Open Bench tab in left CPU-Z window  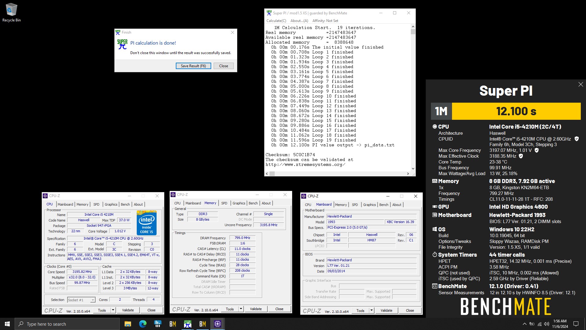click(x=125, y=204)
